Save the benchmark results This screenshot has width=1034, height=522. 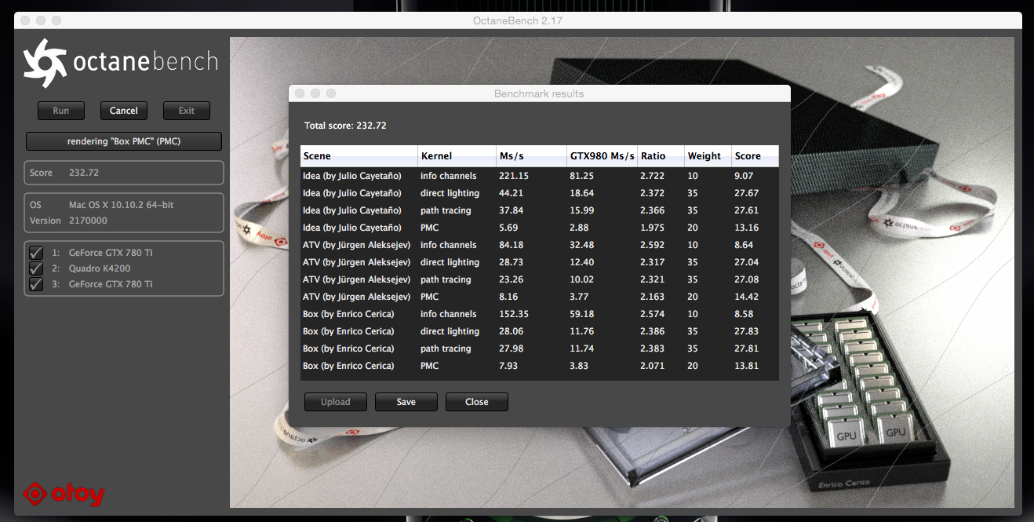[406, 402]
